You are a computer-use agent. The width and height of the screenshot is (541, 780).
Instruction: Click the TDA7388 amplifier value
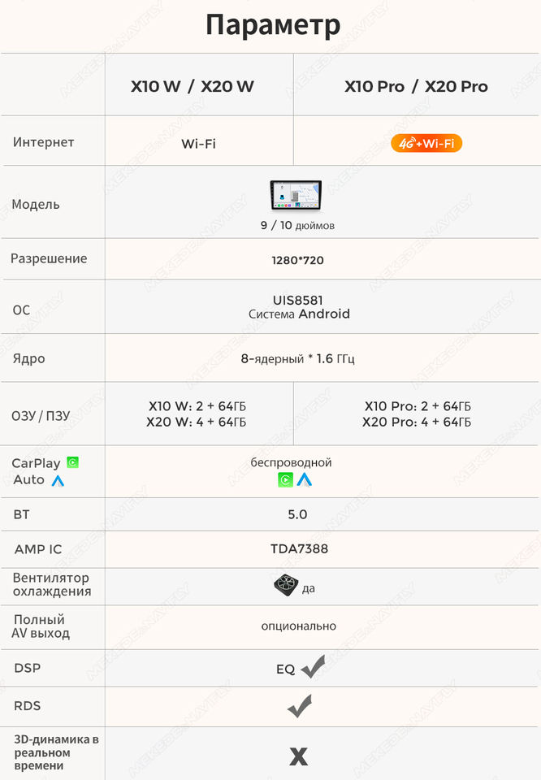pos(299,548)
